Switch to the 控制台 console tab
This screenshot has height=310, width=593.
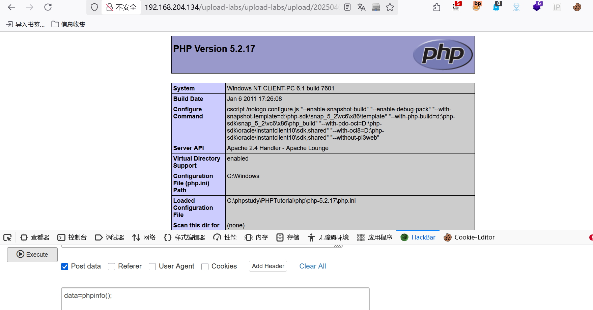coord(72,237)
